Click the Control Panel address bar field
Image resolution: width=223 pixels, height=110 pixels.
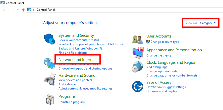click(126, 10)
